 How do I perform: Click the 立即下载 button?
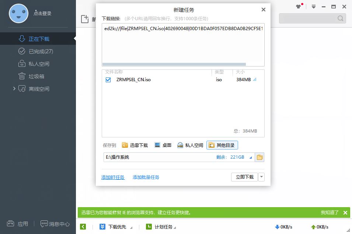244,177
